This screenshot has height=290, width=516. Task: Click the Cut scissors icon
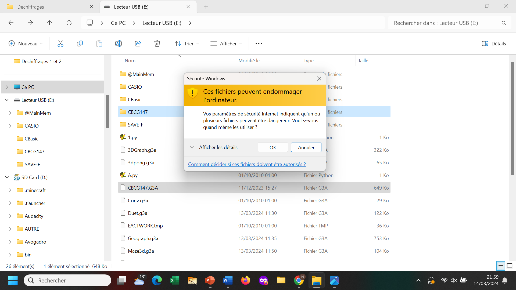pyautogui.click(x=60, y=44)
